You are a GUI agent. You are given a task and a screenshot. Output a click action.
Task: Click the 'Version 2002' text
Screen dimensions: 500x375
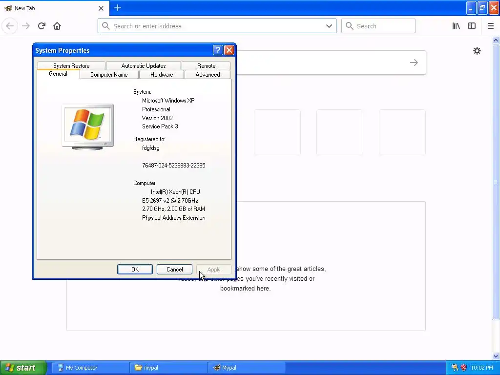(157, 118)
